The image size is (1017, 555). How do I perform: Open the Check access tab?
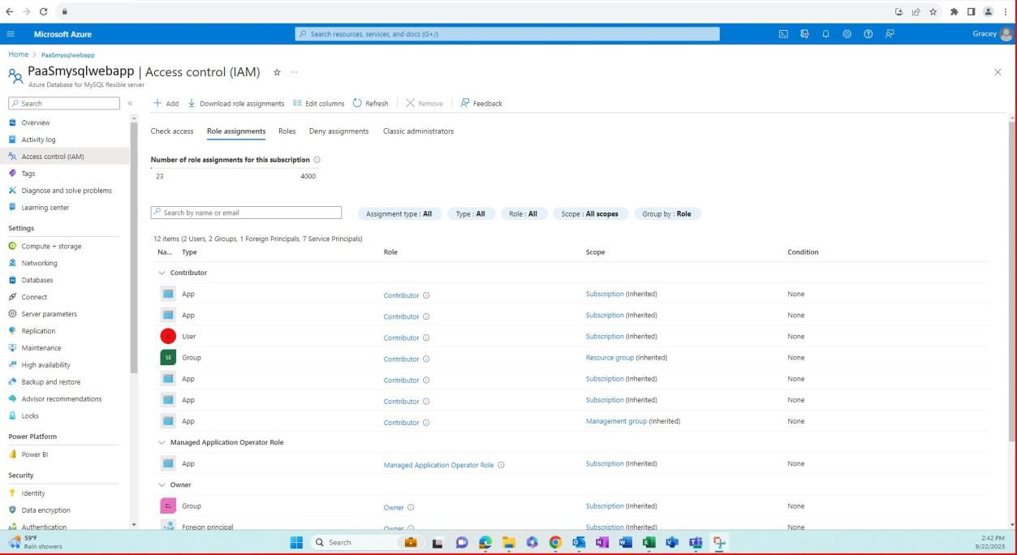171,131
